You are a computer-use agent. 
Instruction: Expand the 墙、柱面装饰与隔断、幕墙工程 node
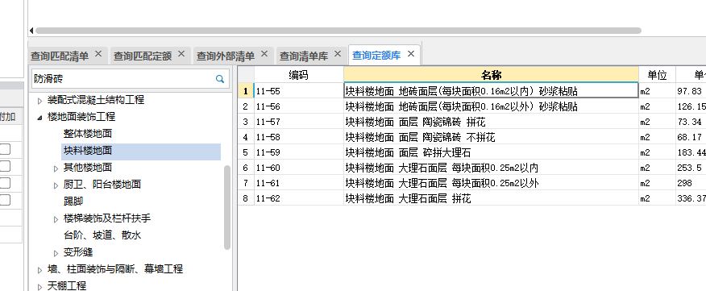tap(39, 270)
